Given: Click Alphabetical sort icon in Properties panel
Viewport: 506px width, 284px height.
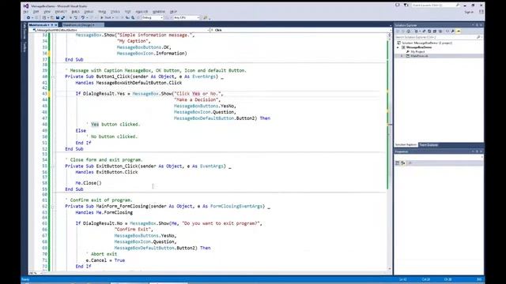Looking at the screenshot, I should click(403, 163).
